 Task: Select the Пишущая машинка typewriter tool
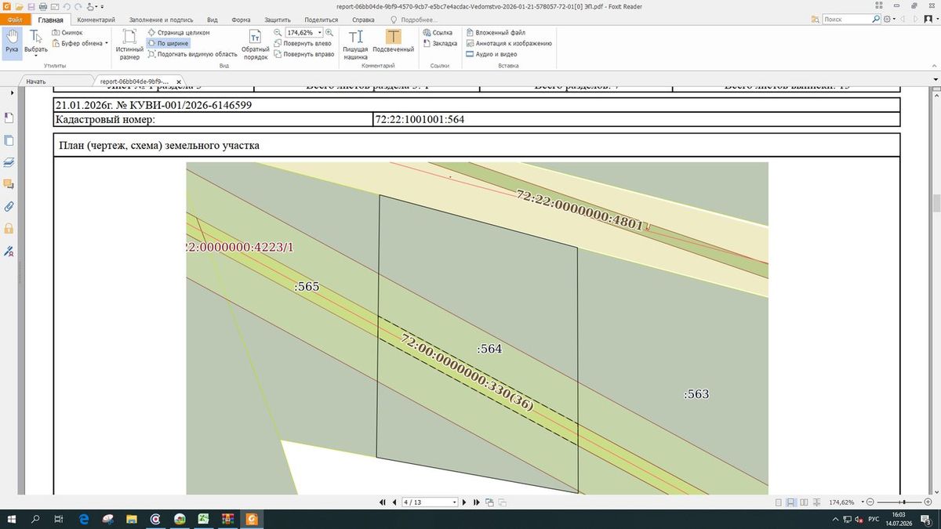tap(355, 45)
